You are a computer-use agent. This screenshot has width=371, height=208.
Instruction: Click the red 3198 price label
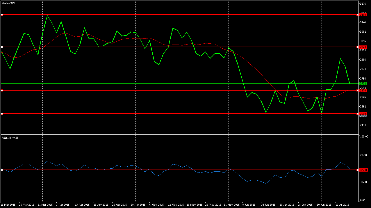point(363,15)
